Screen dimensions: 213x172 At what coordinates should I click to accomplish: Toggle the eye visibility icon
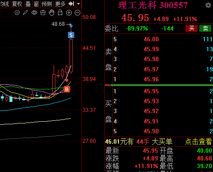(x=34, y=12)
